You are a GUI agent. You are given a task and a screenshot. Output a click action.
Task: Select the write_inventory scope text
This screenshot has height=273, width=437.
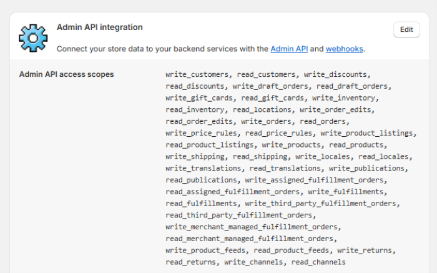(344, 98)
